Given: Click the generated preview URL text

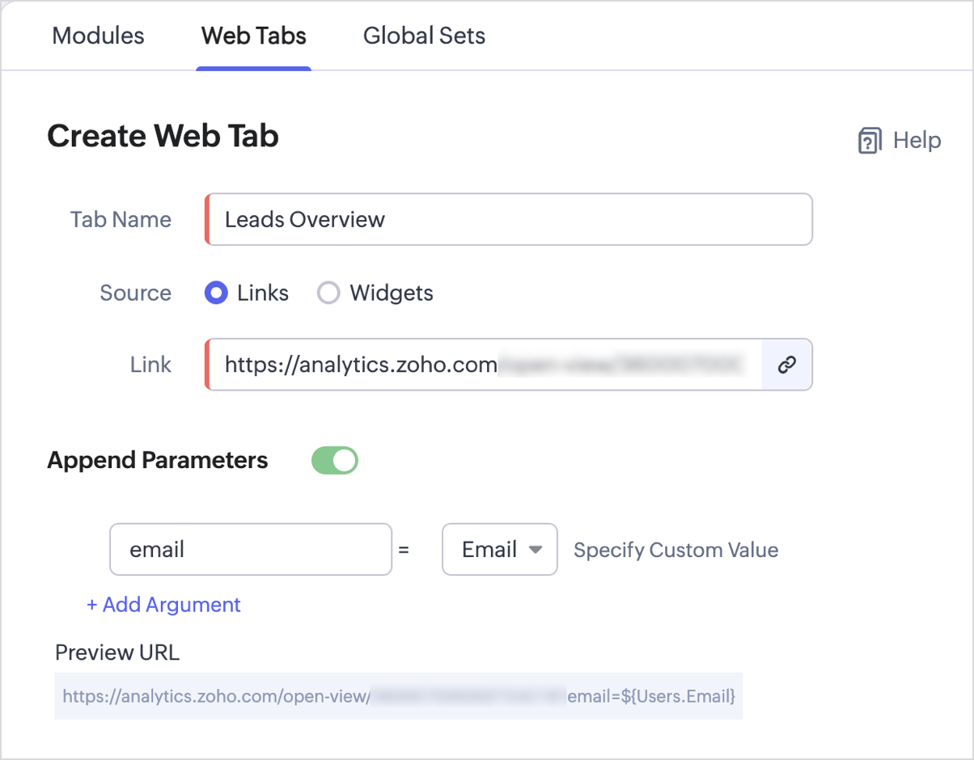Looking at the screenshot, I should coord(398,695).
